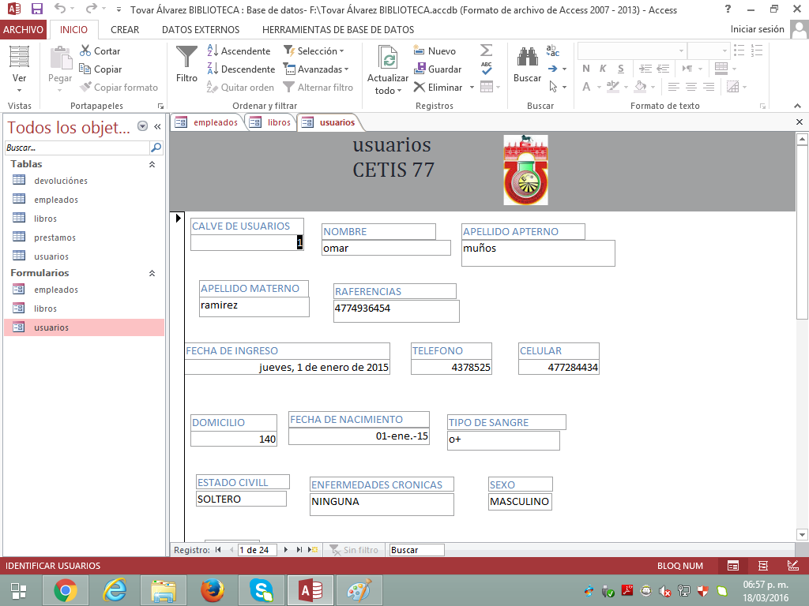Open the CREAR ribbon tab
This screenshot has height=606, width=809.
pos(125,29)
